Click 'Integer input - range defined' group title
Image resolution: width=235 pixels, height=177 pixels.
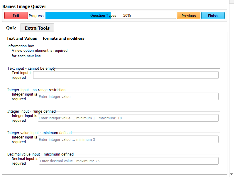point(31,111)
